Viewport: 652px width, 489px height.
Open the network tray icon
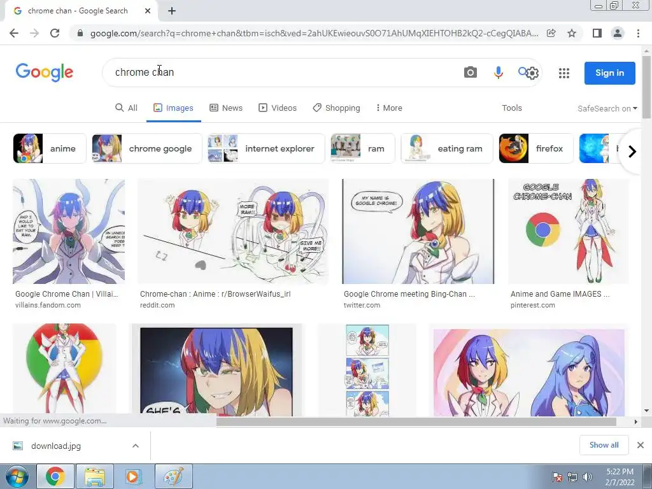pos(572,477)
